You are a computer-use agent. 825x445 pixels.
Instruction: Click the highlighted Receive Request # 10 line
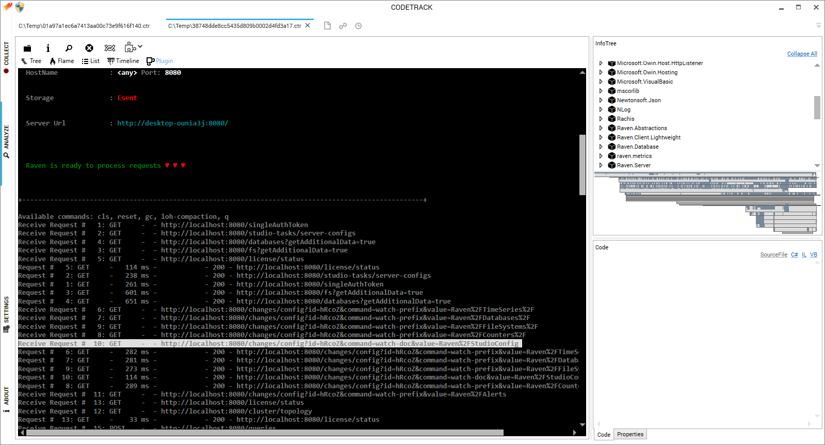pyautogui.click(x=270, y=343)
